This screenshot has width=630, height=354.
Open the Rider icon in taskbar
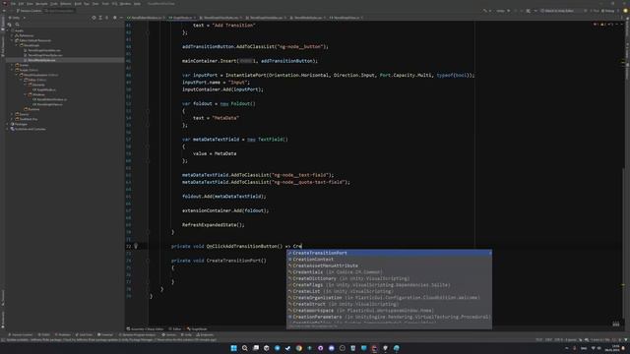click(374, 348)
